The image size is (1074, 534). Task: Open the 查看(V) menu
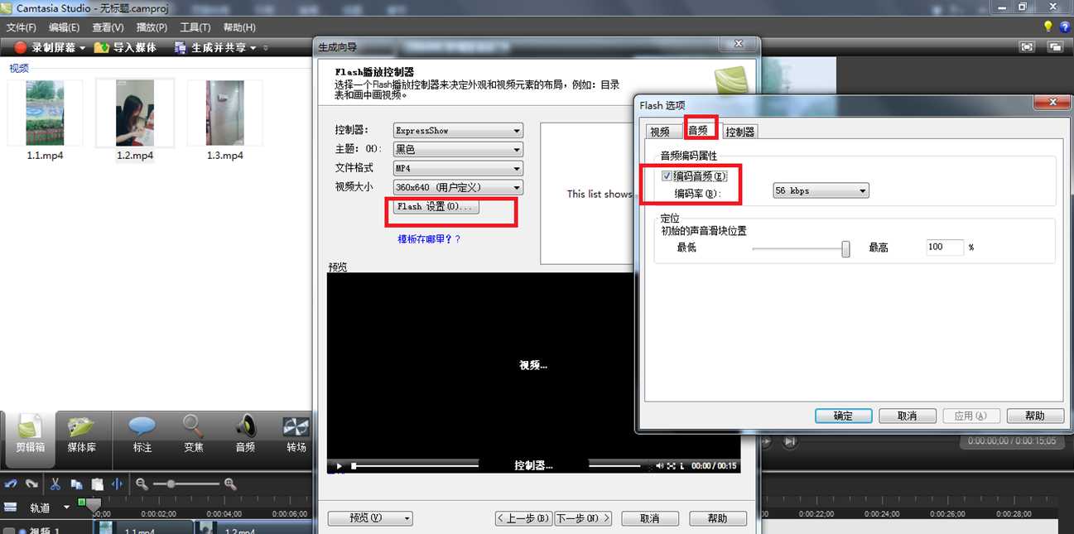(x=108, y=27)
